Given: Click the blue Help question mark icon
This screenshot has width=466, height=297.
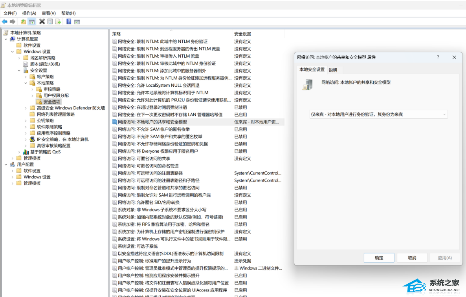Looking at the screenshot, I should click(x=69, y=22).
